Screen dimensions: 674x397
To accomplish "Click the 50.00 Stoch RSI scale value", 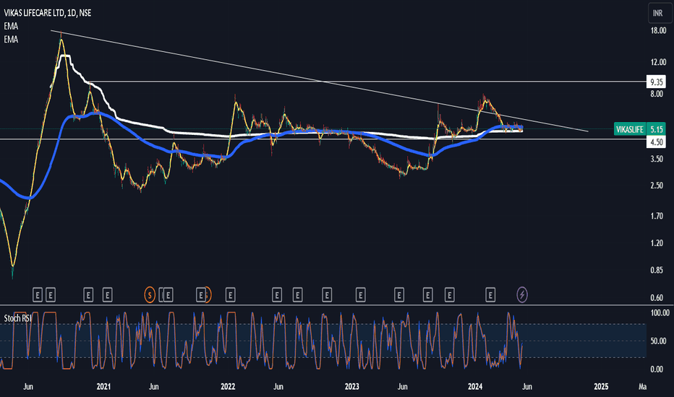I will (x=658, y=341).
